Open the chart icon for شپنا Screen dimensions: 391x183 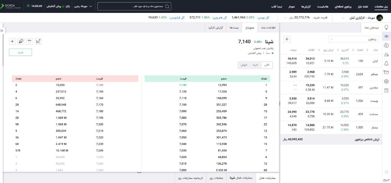pos(38,41)
